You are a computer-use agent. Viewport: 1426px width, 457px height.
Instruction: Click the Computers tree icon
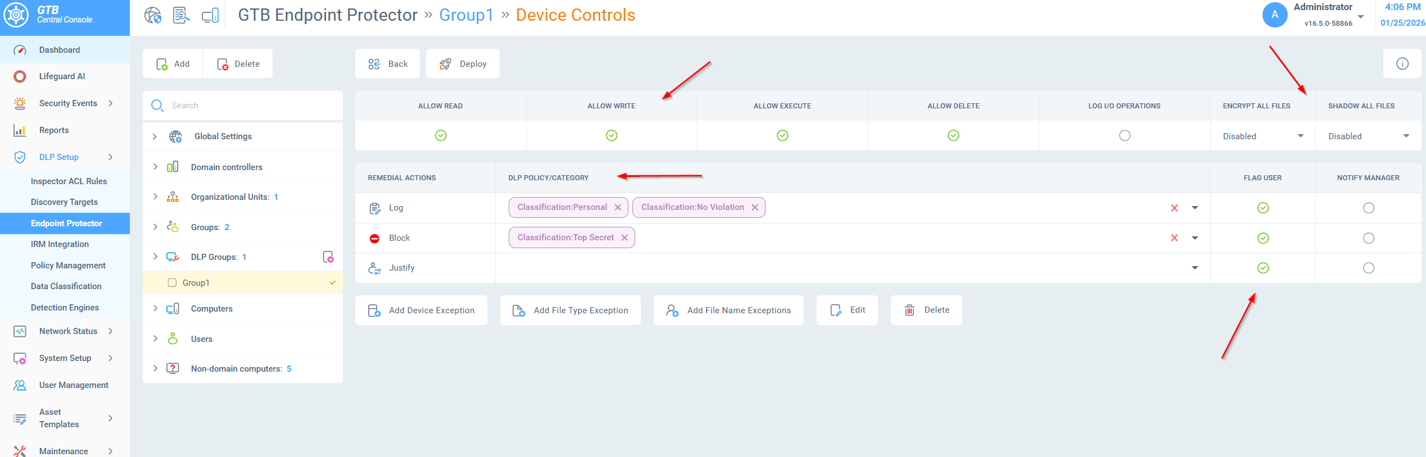[173, 309]
